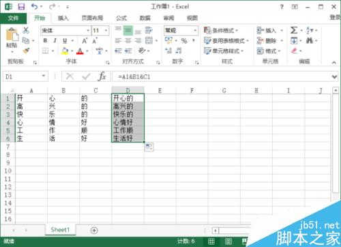Image resolution: width=341 pixels, height=247 pixels.
Task: Add a new sheet with plus button
Action: pos(94,230)
